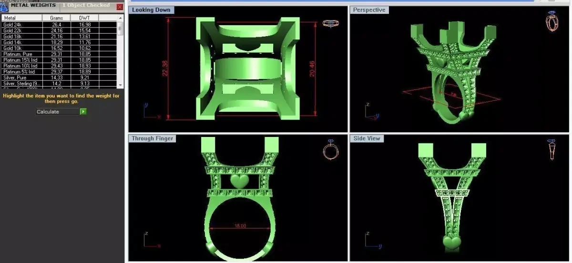Select the Gold 14k row
Image resolution: width=572 pixels, height=263 pixels.
[x=59, y=42]
